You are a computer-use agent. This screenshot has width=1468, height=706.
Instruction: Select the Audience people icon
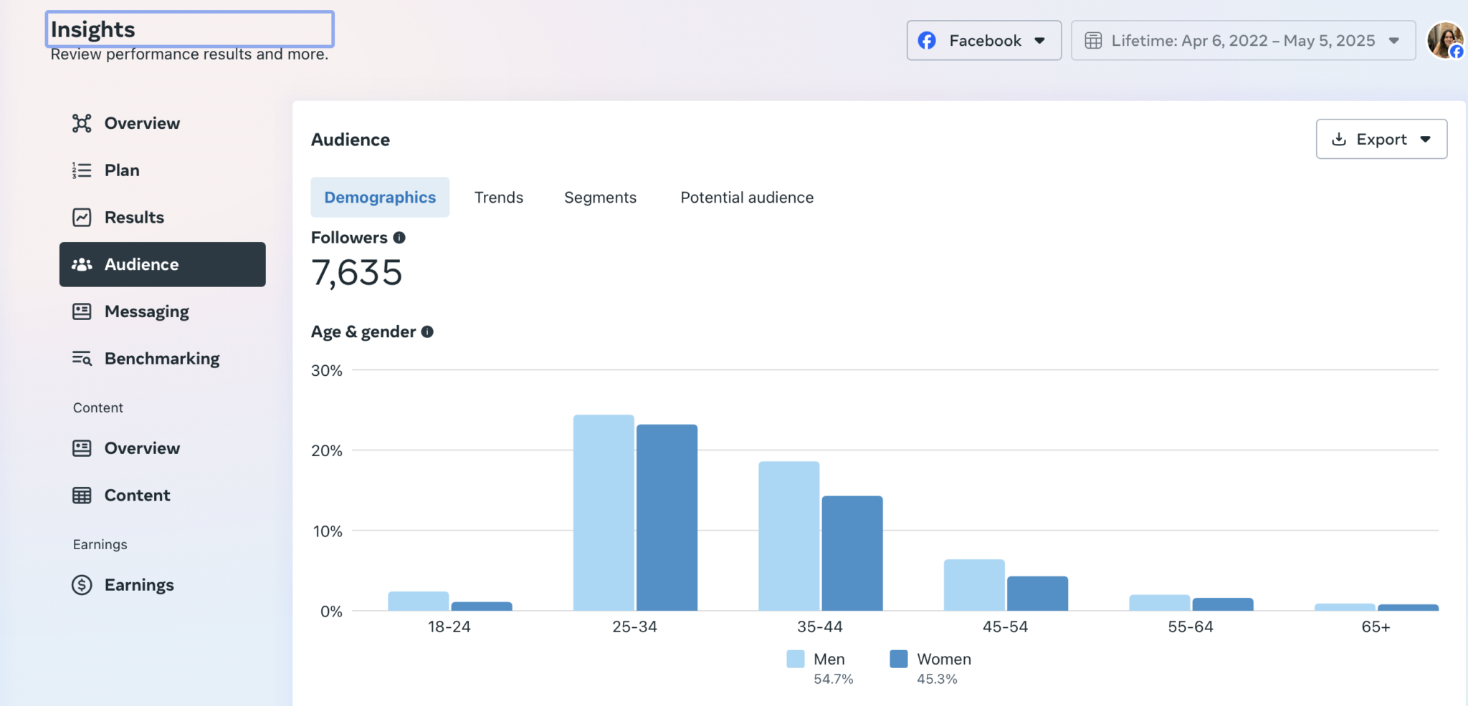82,264
